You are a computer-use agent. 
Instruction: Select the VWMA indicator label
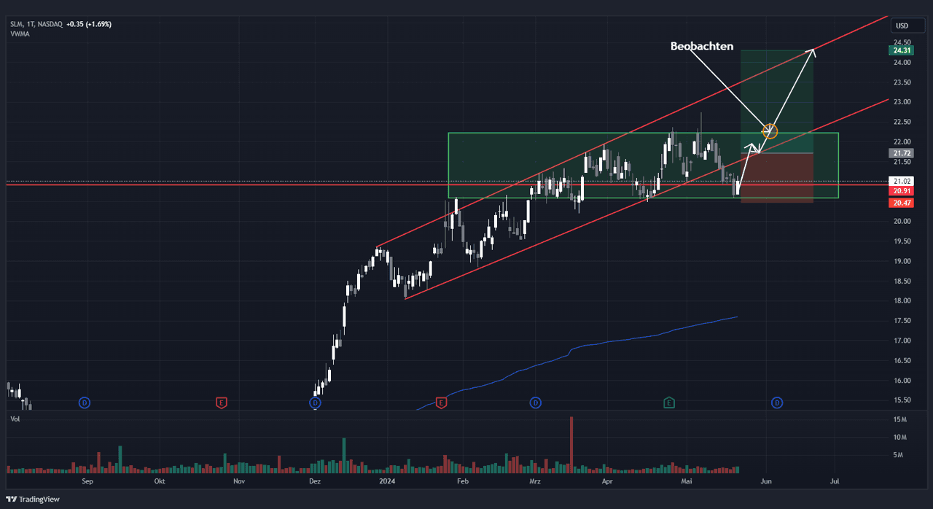[18, 34]
